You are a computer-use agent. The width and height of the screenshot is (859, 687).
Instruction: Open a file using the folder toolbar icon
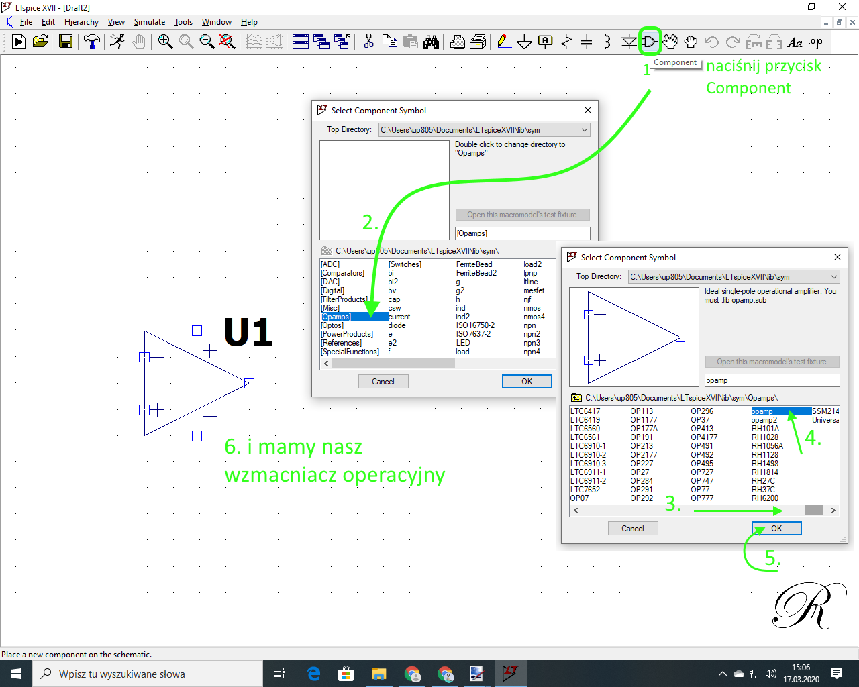tap(40, 42)
